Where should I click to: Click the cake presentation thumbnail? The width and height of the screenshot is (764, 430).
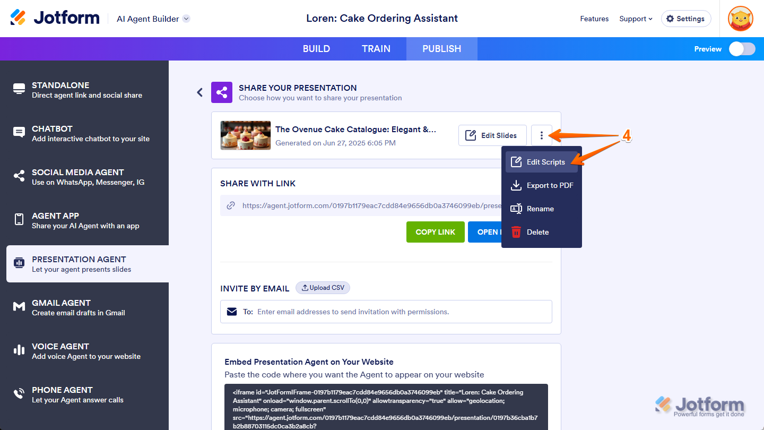click(246, 135)
